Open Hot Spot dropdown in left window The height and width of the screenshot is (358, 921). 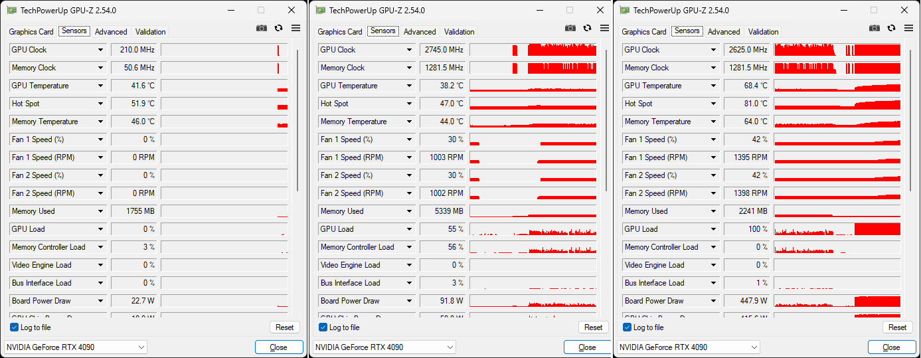tap(101, 104)
